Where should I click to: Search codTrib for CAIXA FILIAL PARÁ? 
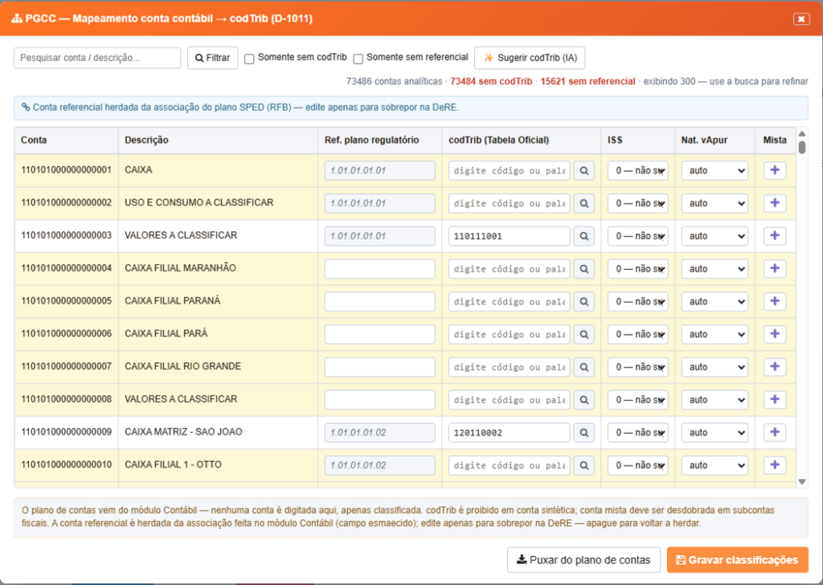[x=583, y=334]
